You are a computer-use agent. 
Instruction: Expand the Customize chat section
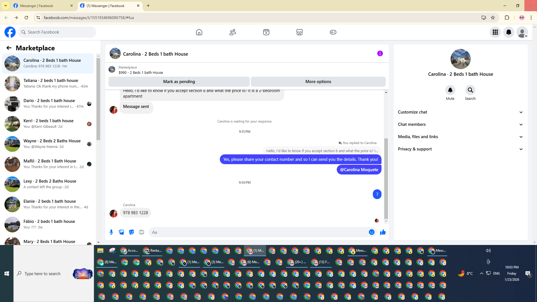(460, 112)
